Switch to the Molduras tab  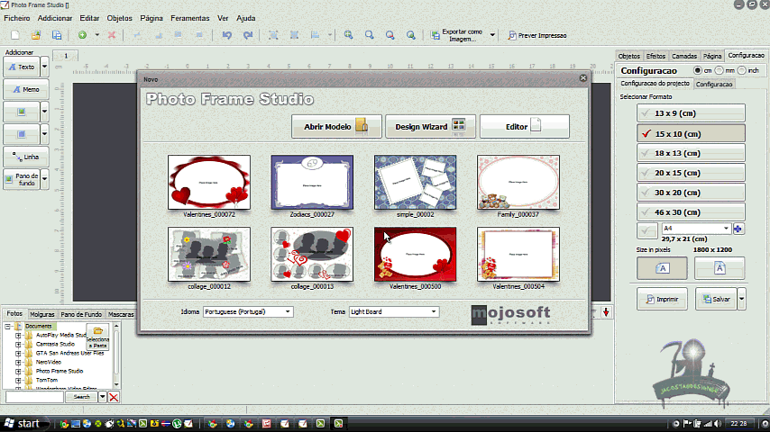pyautogui.click(x=41, y=314)
